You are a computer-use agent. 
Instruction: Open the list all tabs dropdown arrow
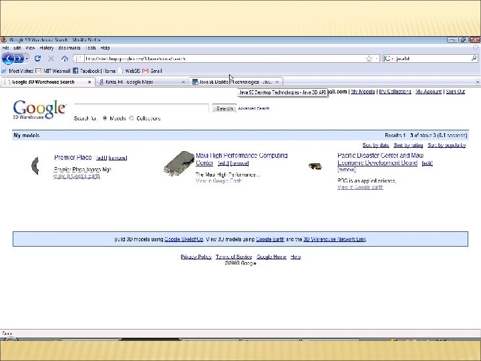[477, 82]
